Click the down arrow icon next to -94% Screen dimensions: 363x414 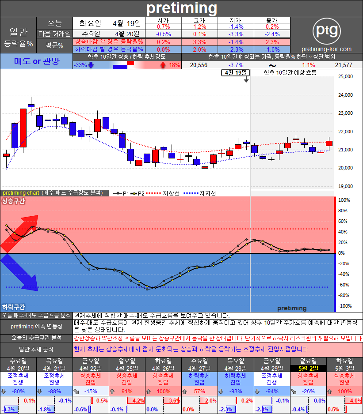(257, 391)
